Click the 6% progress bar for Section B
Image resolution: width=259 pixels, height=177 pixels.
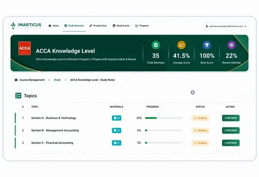click(163, 130)
